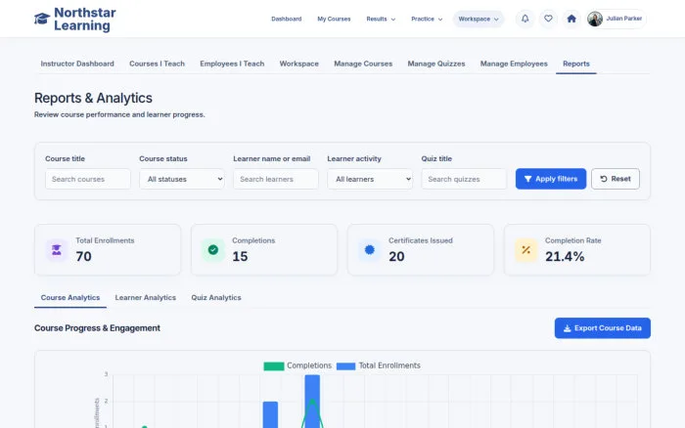Click the Course Progress & Engagement heading
685x428 pixels.
pyautogui.click(x=97, y=328)
